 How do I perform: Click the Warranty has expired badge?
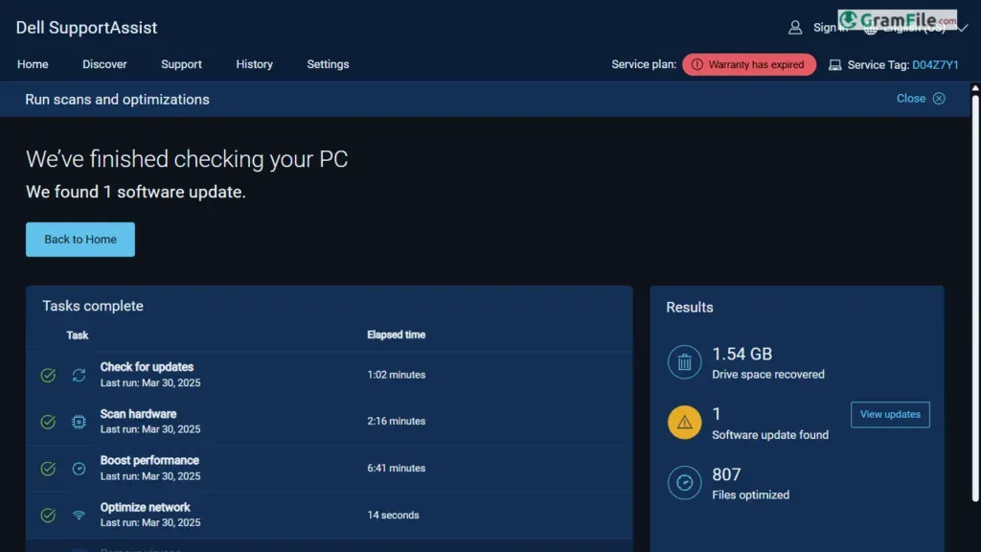749,64
